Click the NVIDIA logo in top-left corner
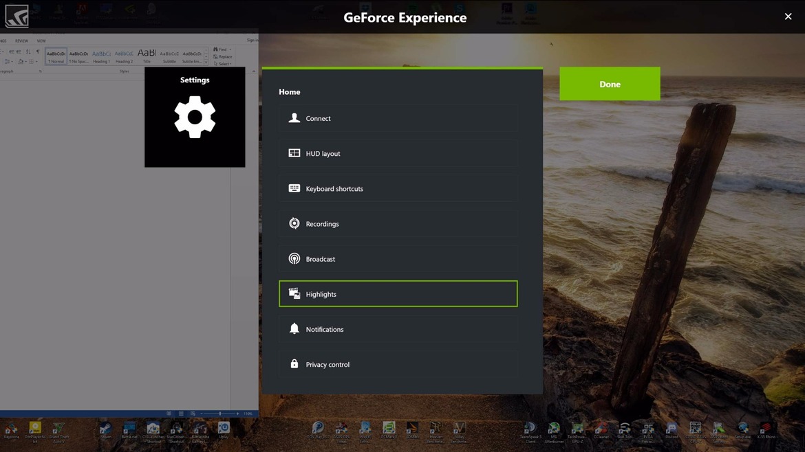This screenshot has width=805, height=452. pos(17,16)
